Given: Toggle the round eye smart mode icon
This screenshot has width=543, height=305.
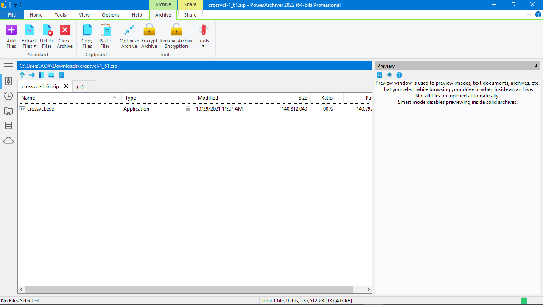Looking at the screenshot, I should click(x=389, y=75).
